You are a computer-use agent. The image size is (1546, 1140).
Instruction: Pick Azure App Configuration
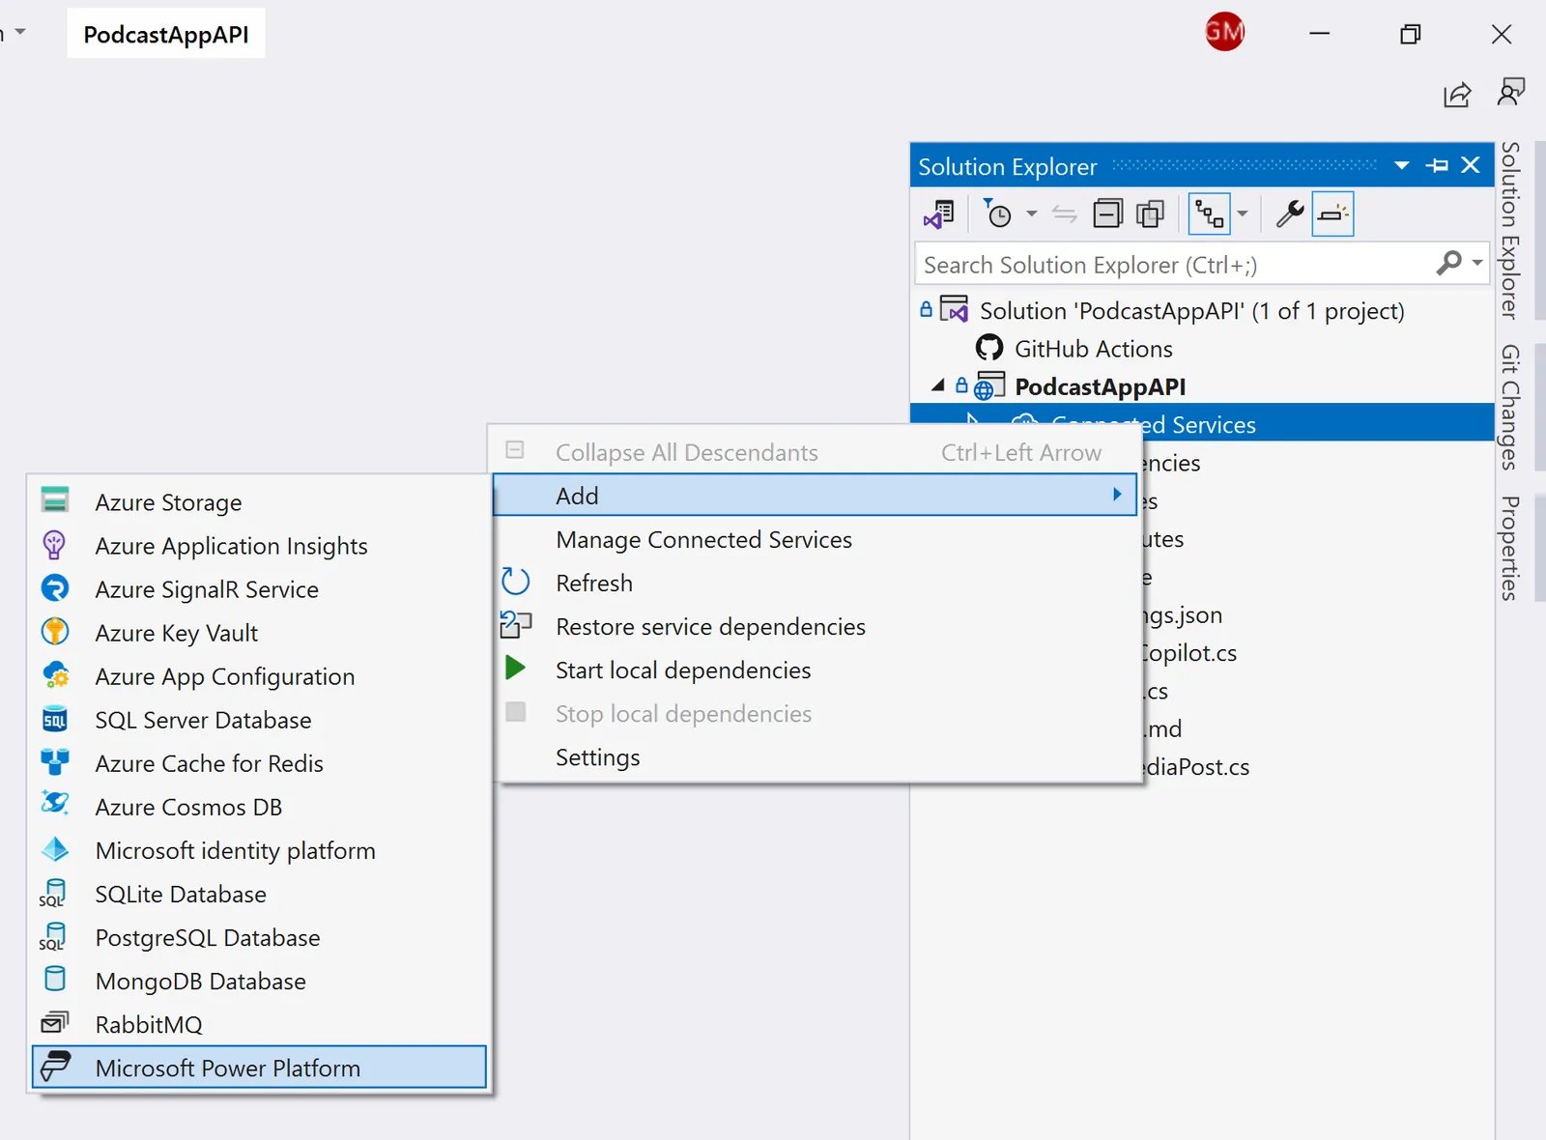[259, 676]
